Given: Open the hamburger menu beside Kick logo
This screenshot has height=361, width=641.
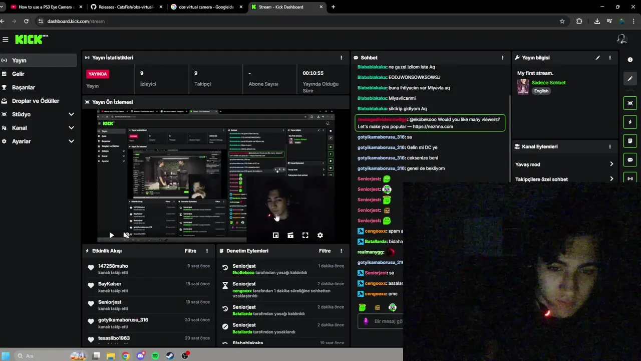Looking at the screenshot, I should (x=6, y=40).
